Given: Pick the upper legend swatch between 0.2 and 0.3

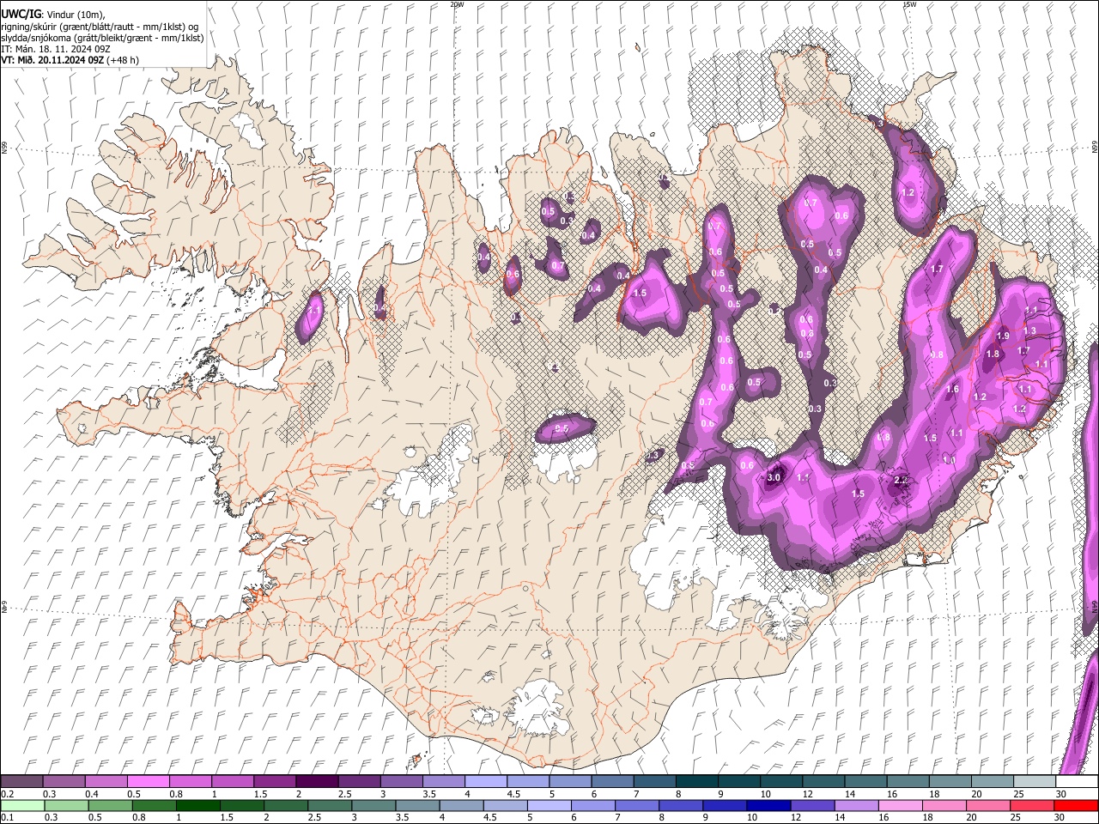Looking at the screenshot, I should click(21, 782).
